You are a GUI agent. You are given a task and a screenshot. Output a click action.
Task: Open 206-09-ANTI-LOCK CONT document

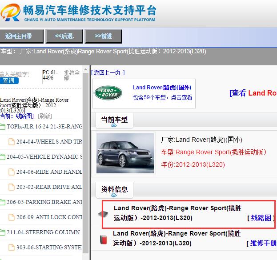coord(49,217)
